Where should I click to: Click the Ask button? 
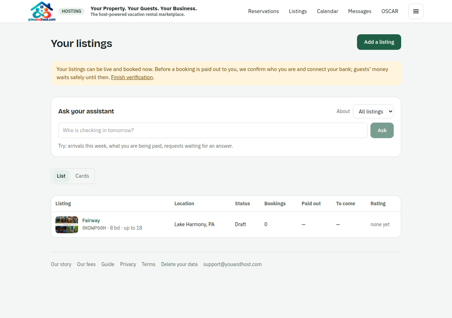382,130
